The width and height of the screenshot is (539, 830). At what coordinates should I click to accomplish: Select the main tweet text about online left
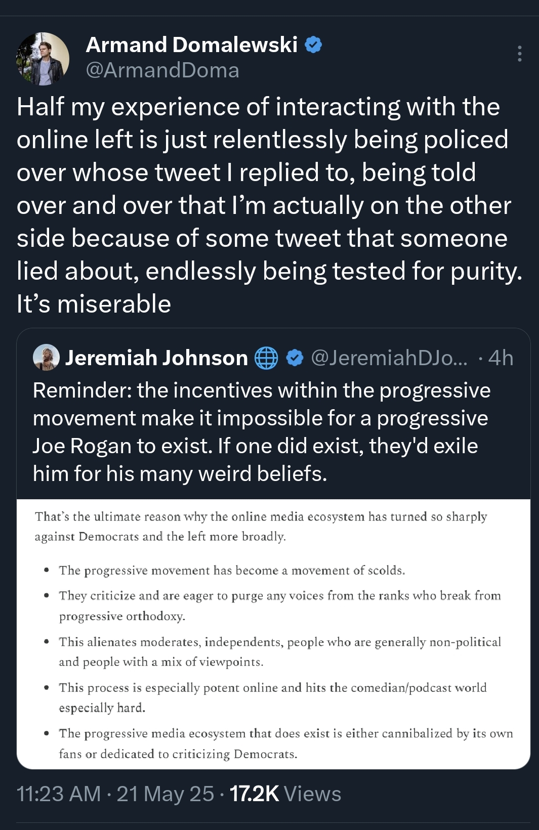coord(268,205)
